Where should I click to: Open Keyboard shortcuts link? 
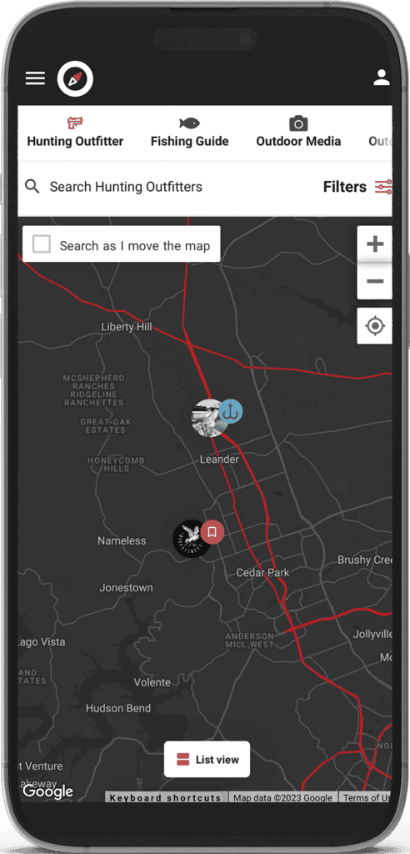click(166, 797)
